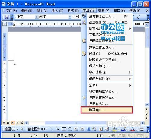Viewport: 151px width, 139px height.
Task: Choose 自动更正选项(A)... menu item
Action: [107, 98]
